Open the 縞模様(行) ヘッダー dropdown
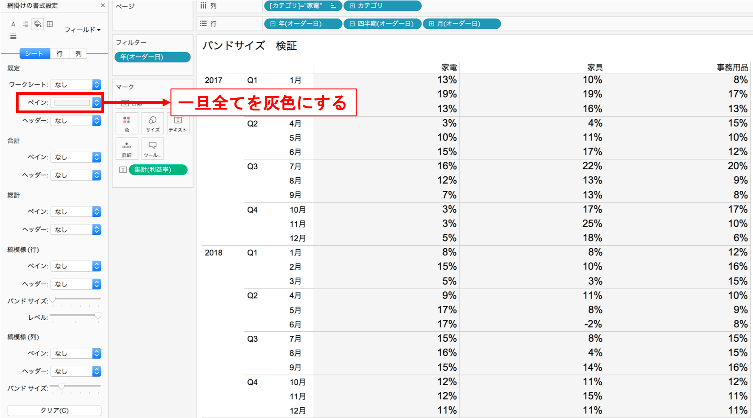753x418 pixels. click(76, 284)
